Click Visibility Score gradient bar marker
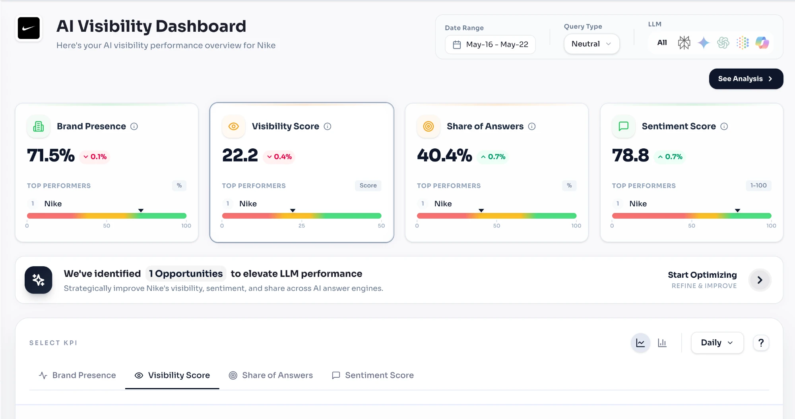 pyautogui.click(x=293, y=210)
